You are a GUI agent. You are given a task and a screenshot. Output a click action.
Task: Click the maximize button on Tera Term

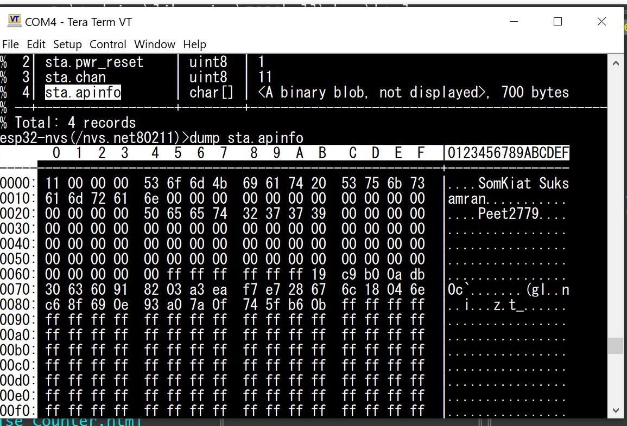point(558,21)
